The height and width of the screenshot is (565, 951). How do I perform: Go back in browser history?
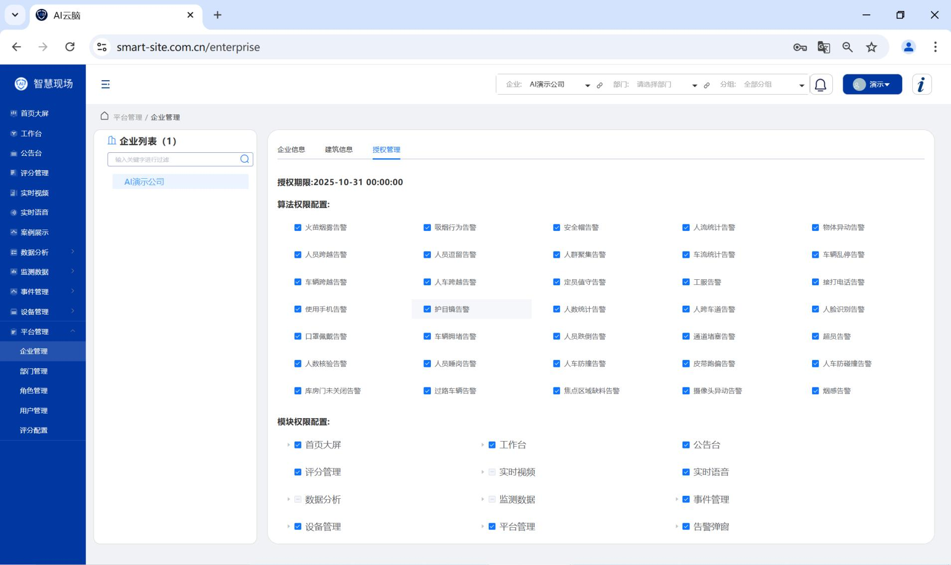pyautogui.click(x=16, y=47)
